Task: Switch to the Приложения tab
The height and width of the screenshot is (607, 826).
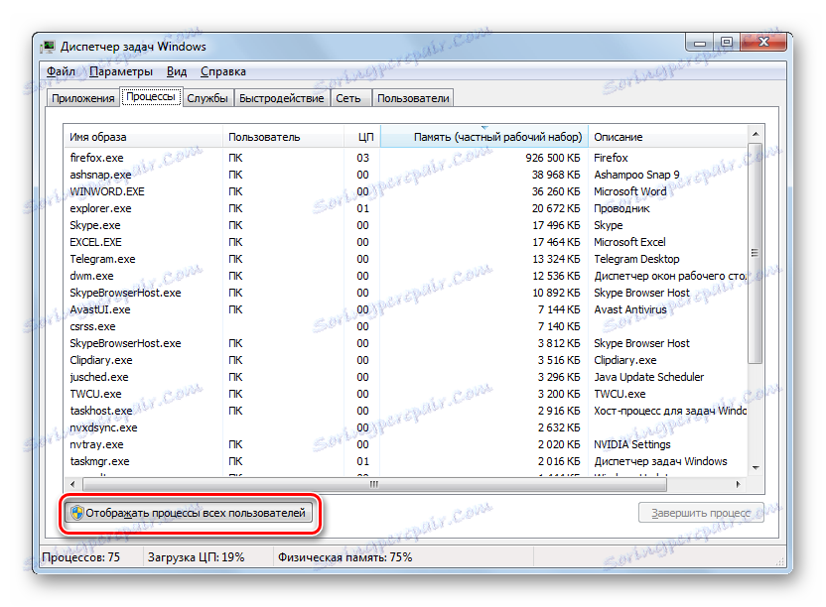Action: (x=83, y=98)
